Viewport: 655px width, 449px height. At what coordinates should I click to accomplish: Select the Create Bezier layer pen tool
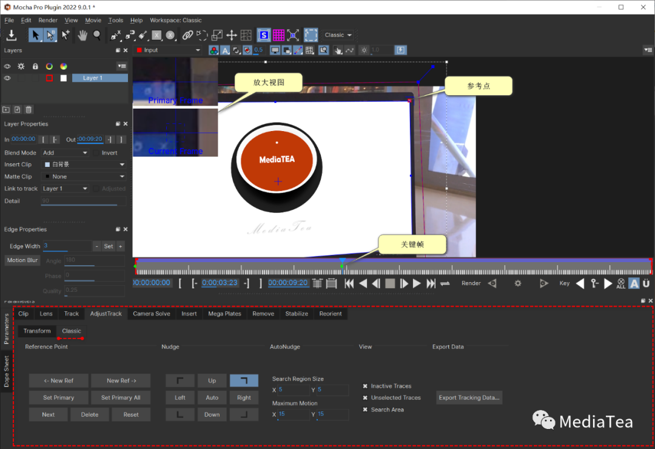[130, 35]
